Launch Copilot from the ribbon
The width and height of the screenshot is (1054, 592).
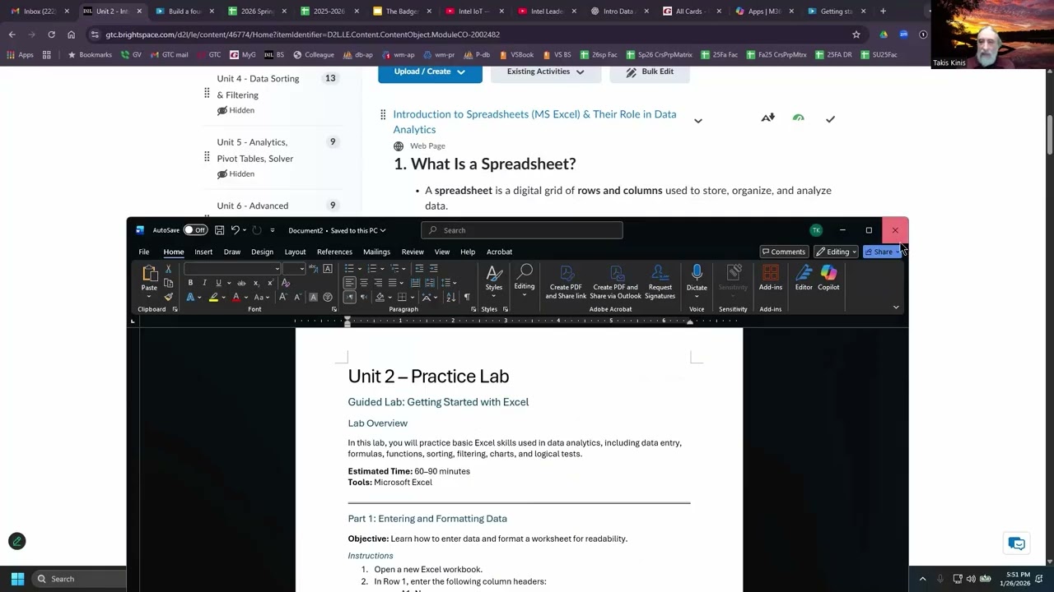click(x=828, y=279)
